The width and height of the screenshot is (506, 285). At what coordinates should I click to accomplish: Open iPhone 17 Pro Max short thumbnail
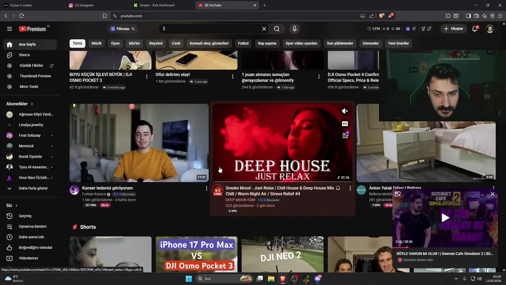(196, 255)
